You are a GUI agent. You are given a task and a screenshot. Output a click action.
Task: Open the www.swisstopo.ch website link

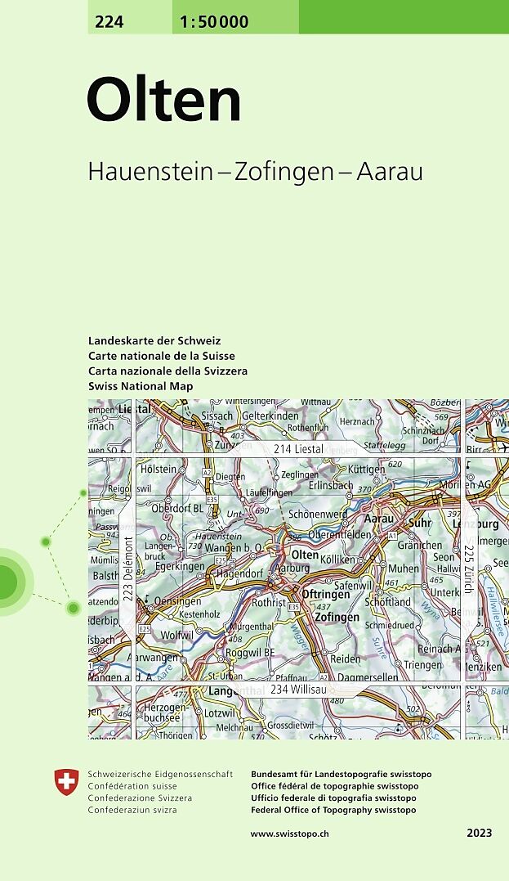pyautogui.click(x=289, y=834)
